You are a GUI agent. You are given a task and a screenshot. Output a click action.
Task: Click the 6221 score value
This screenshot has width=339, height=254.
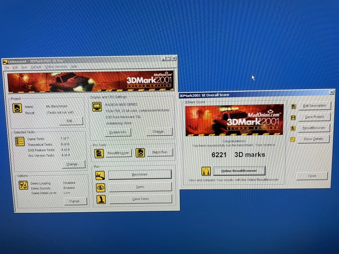219,155
